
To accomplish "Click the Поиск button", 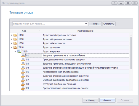I will click(x=95, y=24).
